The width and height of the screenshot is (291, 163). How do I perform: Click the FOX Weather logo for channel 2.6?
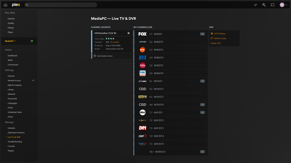[143, 73]
